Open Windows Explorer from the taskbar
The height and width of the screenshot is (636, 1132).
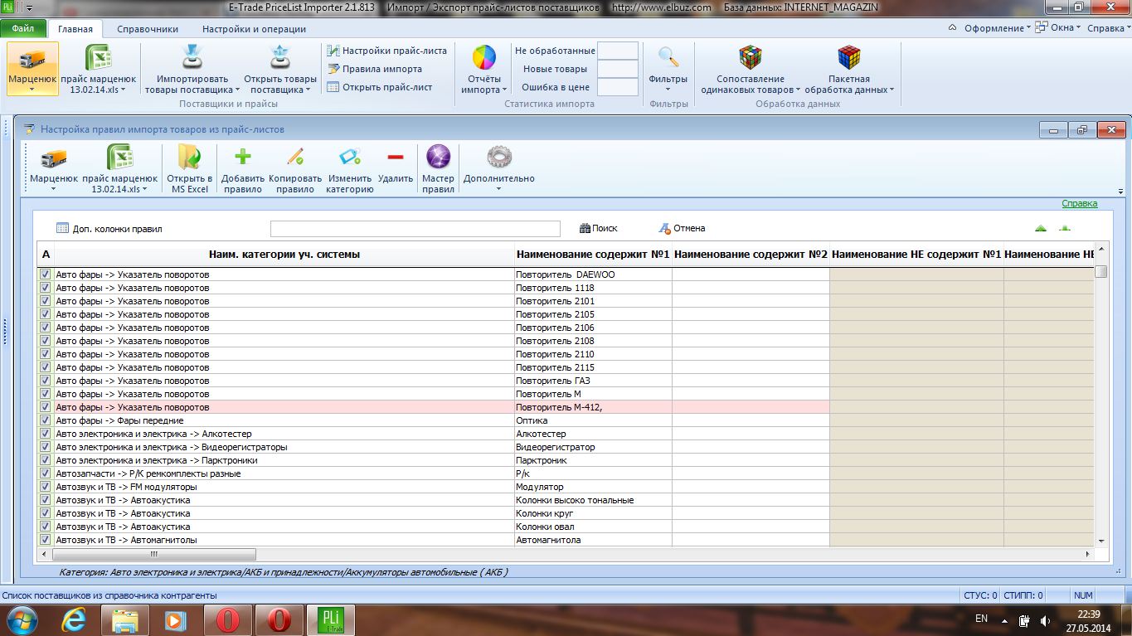[x=124, y=619]
